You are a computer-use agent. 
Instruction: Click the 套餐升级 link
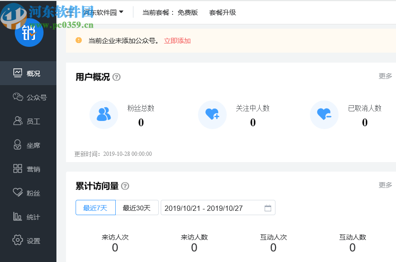pos(222,12)
